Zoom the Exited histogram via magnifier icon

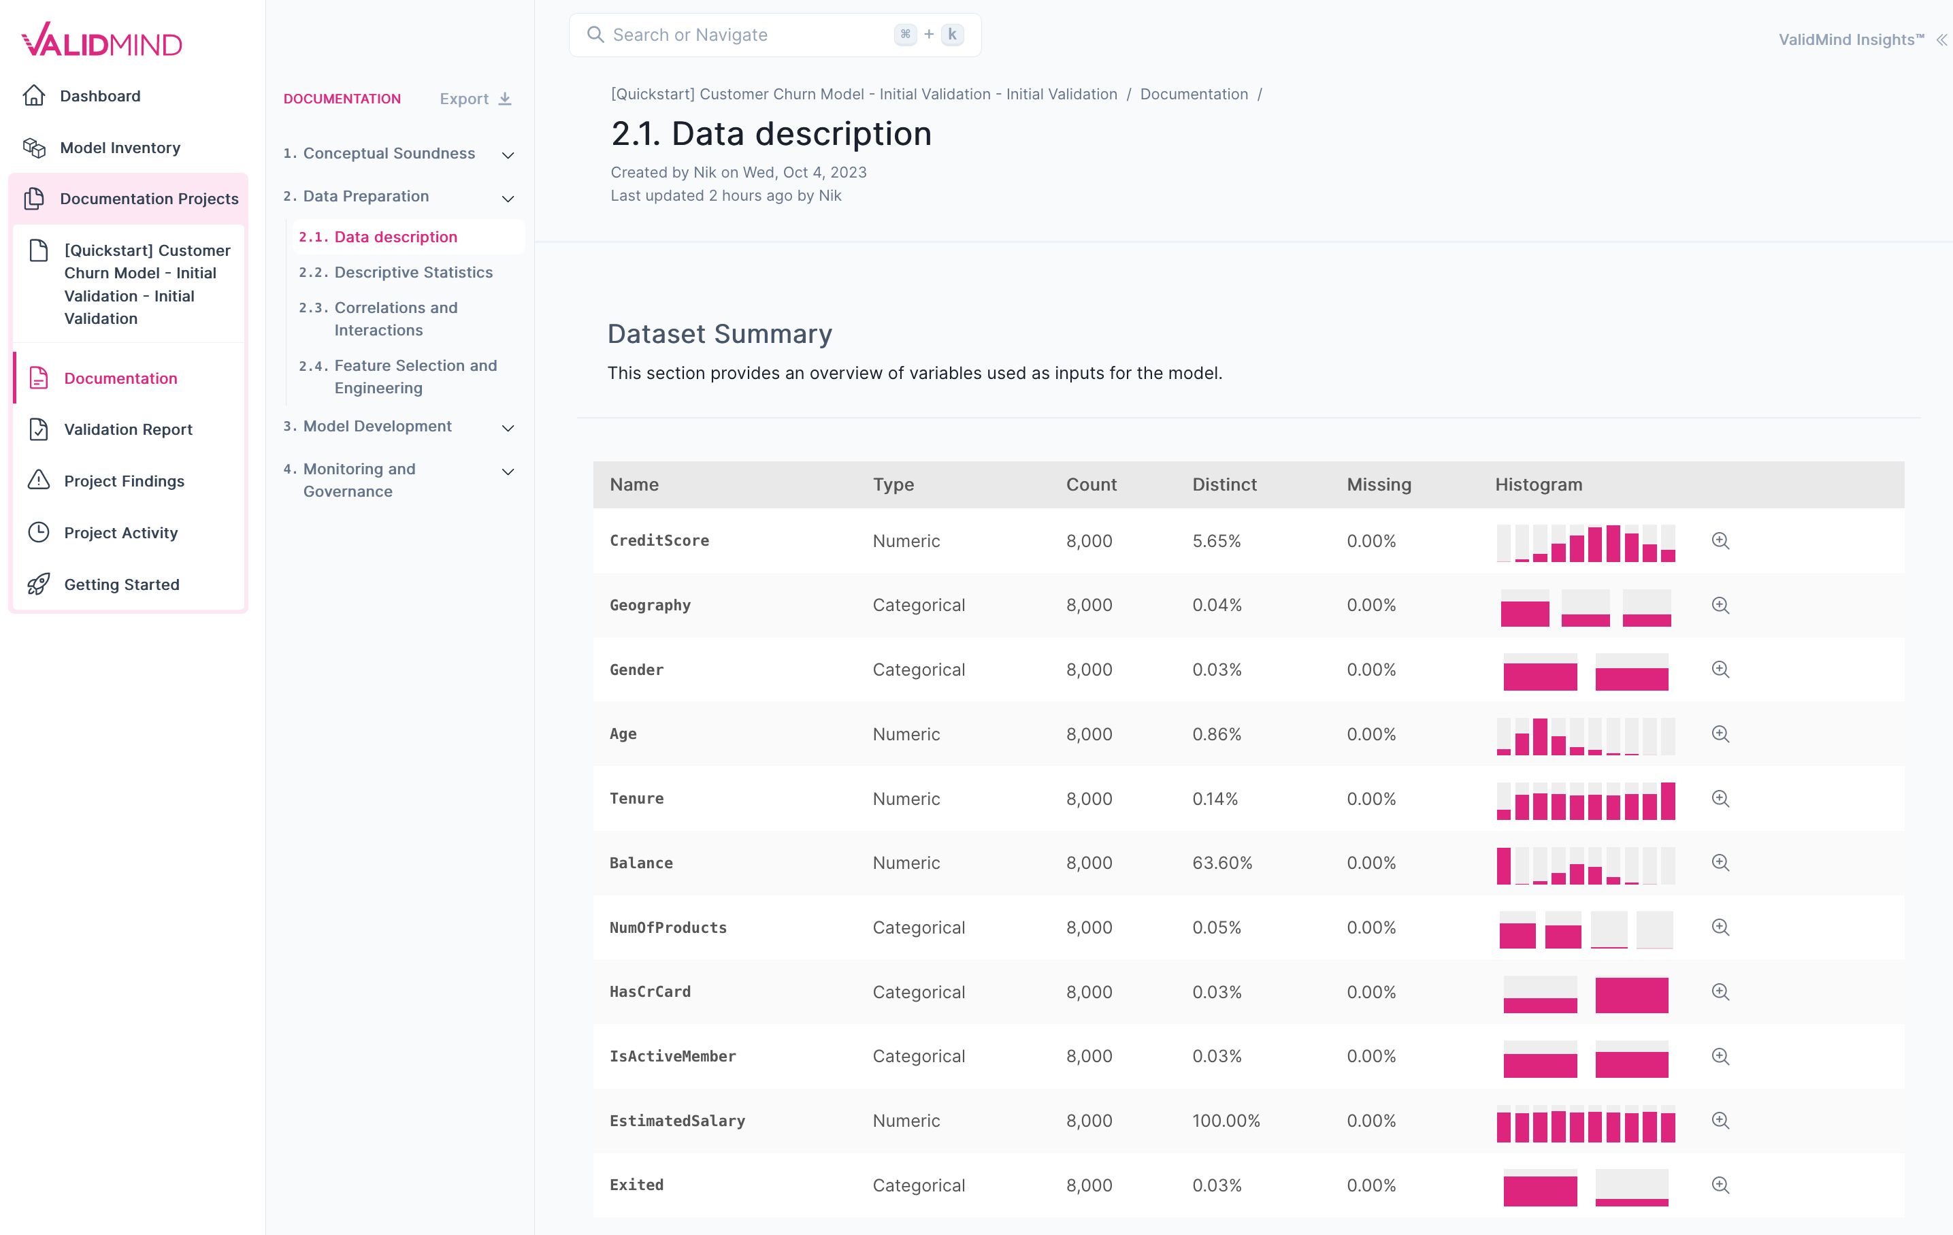click(x=1721, y=1185)
